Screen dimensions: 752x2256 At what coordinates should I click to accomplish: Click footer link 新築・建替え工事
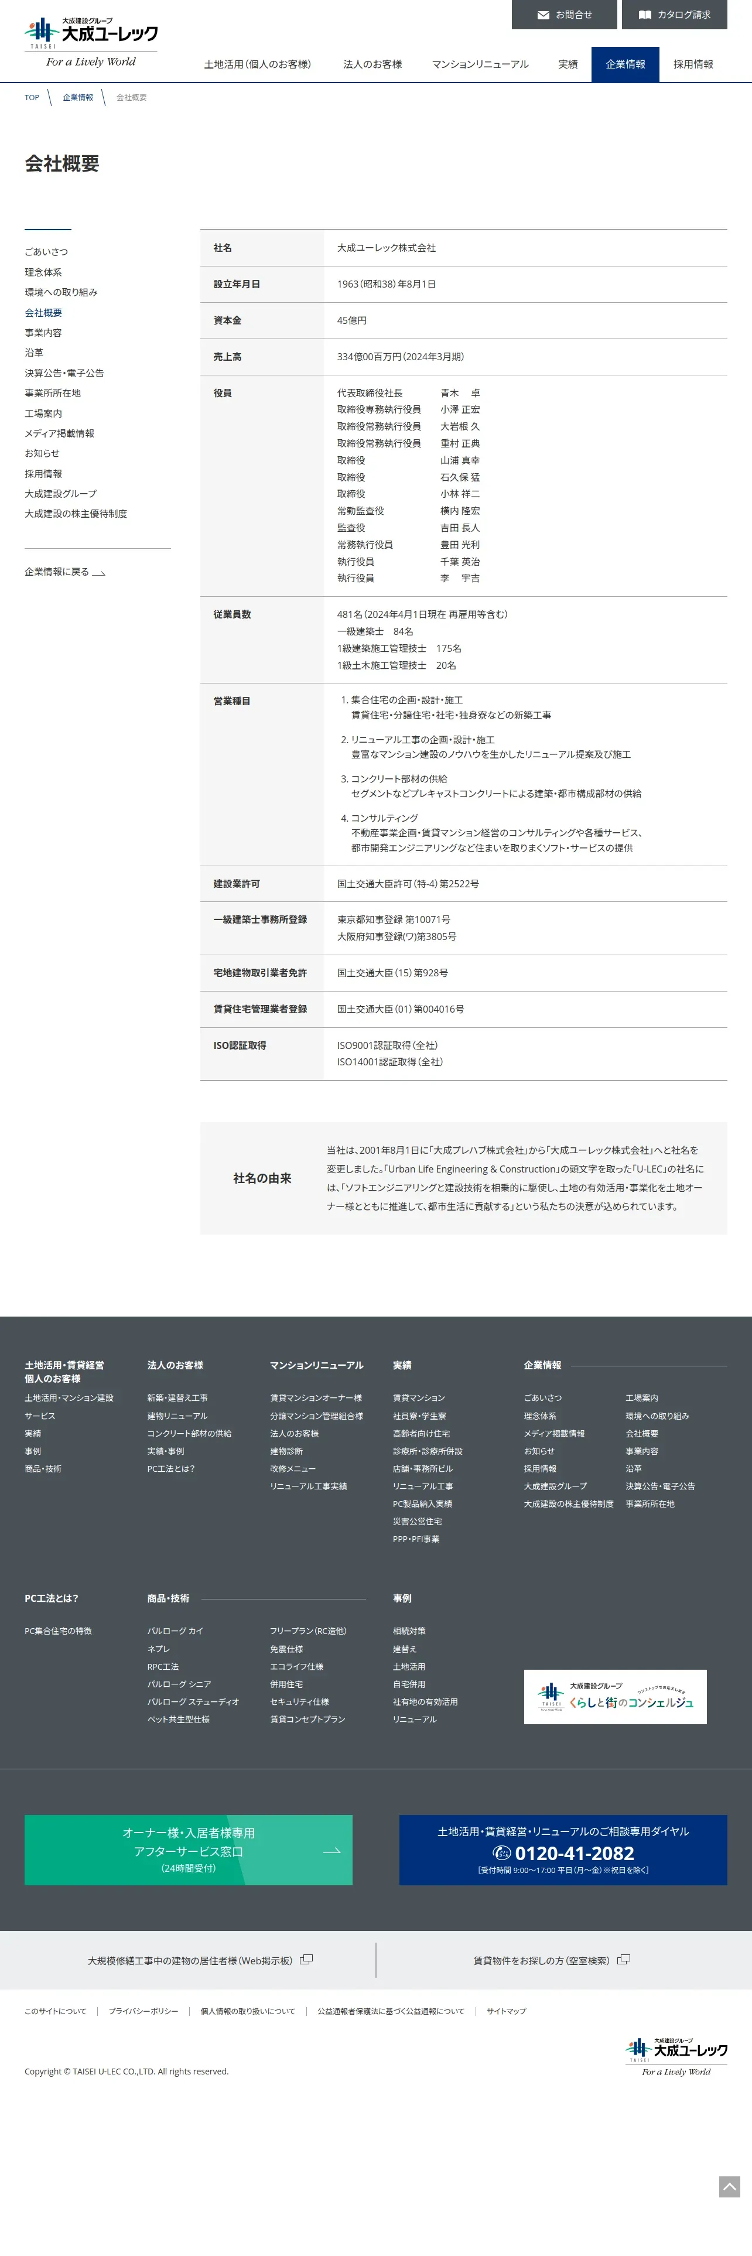177,1398
